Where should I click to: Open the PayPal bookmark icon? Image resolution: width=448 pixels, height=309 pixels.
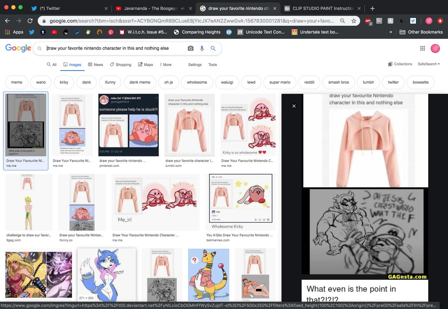77,32
